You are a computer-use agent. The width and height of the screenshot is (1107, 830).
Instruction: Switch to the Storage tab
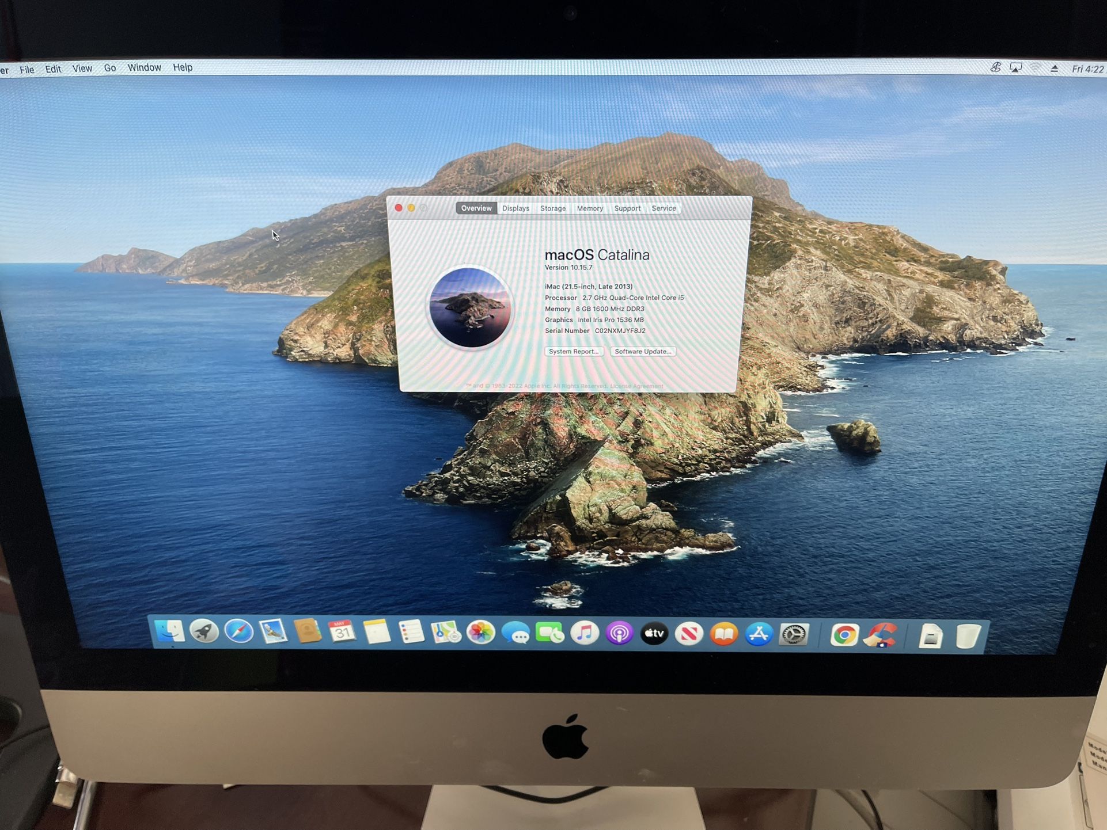point(553,208)
